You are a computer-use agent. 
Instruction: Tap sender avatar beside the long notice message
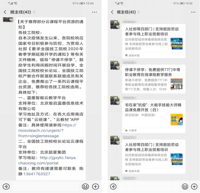[8, 20]
